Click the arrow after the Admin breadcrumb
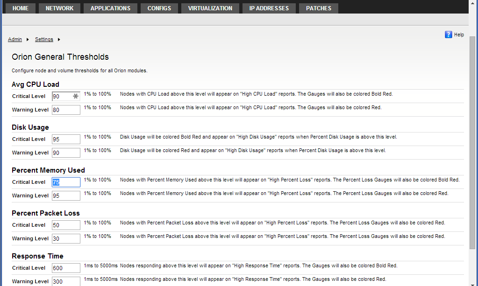 coord(28,39)
